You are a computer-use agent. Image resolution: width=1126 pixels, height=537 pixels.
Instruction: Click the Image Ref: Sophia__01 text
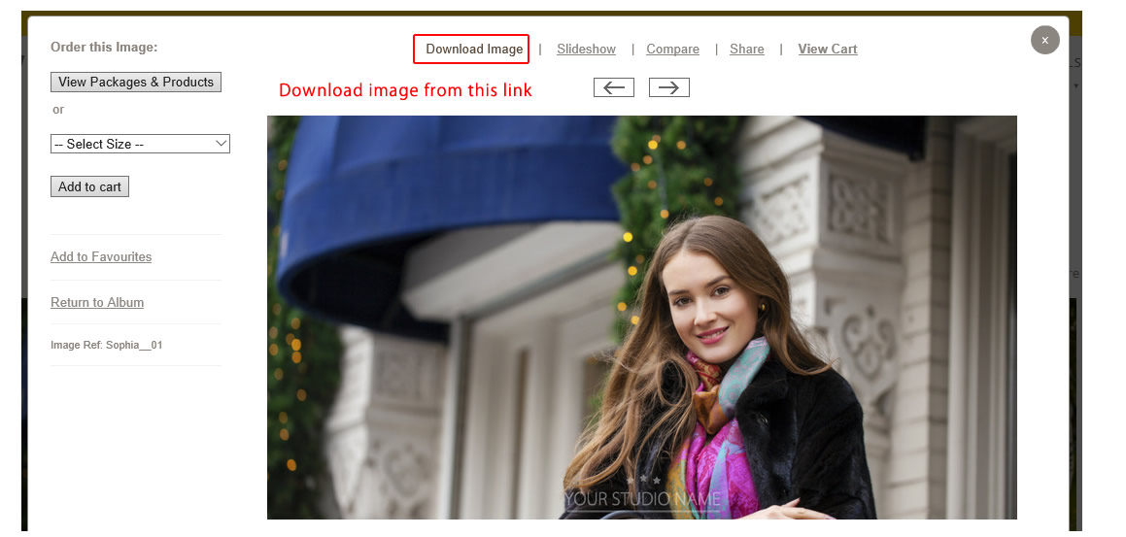tap(106, 345)
